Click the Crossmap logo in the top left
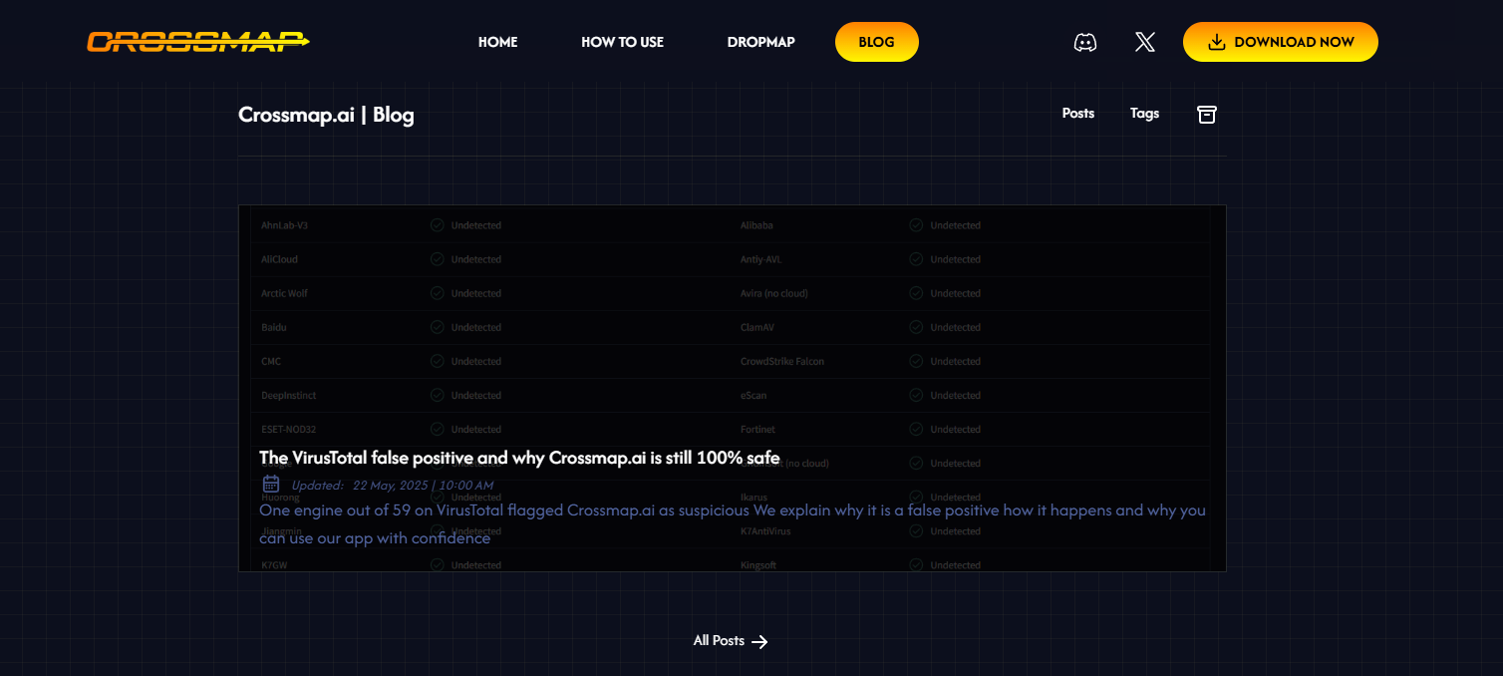The width and height of the screenshot is (1503, 676). (198, 42)
